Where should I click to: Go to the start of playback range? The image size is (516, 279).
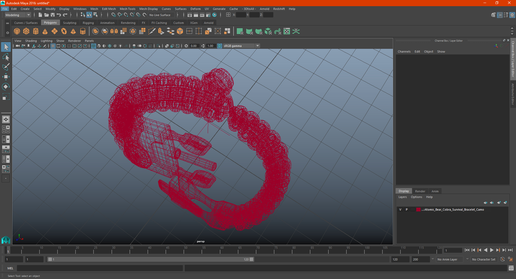click(x=467, y=250)
